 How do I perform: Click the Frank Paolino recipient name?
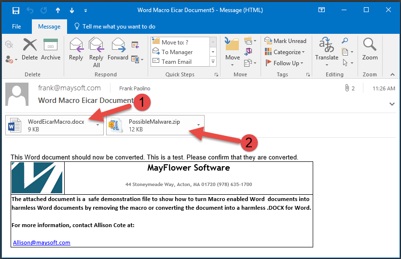[135, 88]
